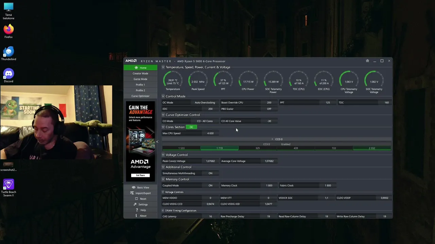Collapse the Additional Control section
The width and height of the screenshot is (435, 244).
(163, 167)
